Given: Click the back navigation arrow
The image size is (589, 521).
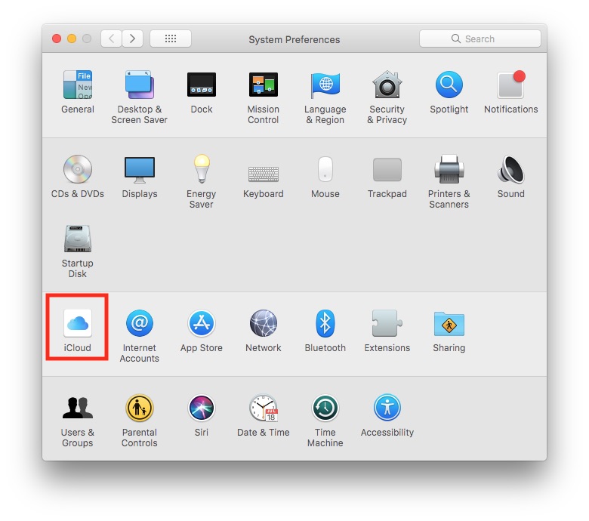Looking at the screenshot, I should point(111,39).
